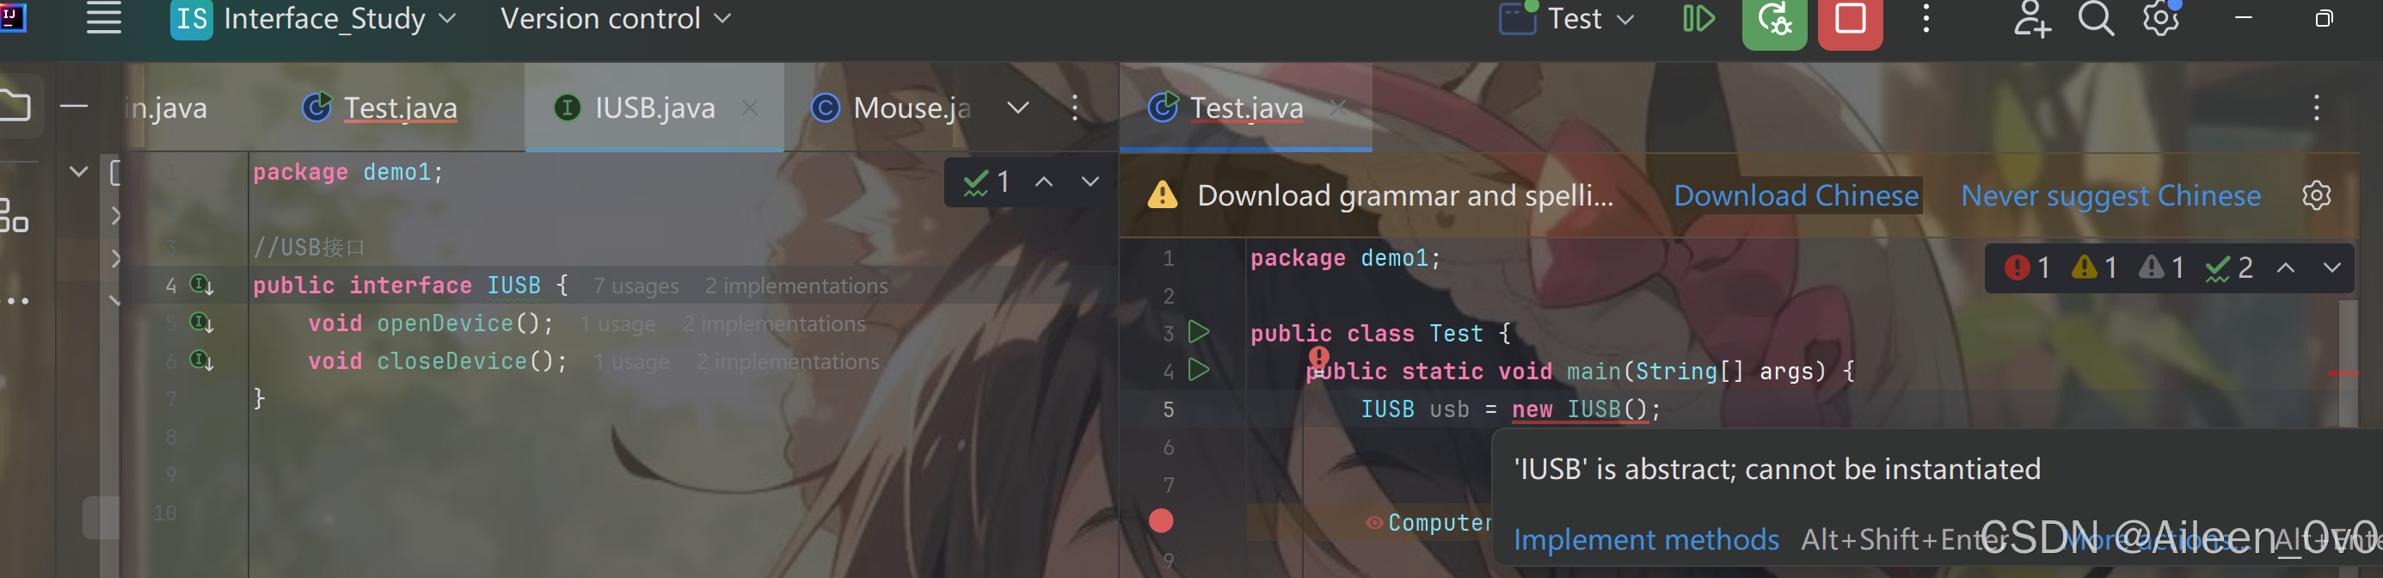Click the Resume Program icon
The image size is (2383, 578).
(x=1698, y=19)
